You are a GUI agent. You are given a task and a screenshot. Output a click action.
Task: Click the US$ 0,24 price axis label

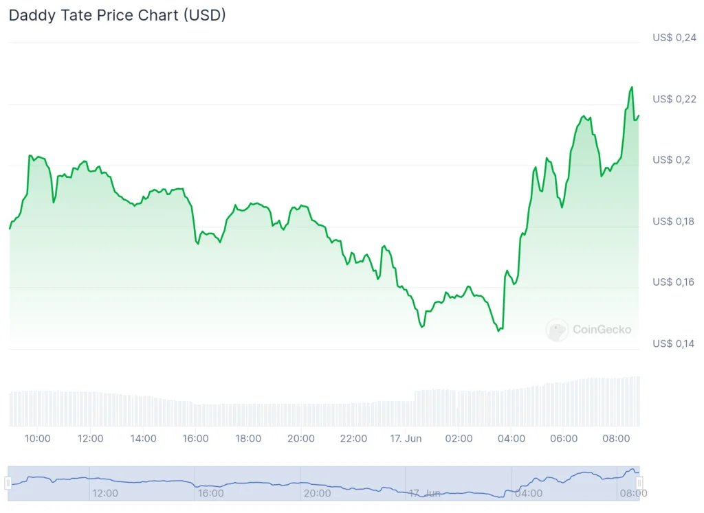[674, 38]
